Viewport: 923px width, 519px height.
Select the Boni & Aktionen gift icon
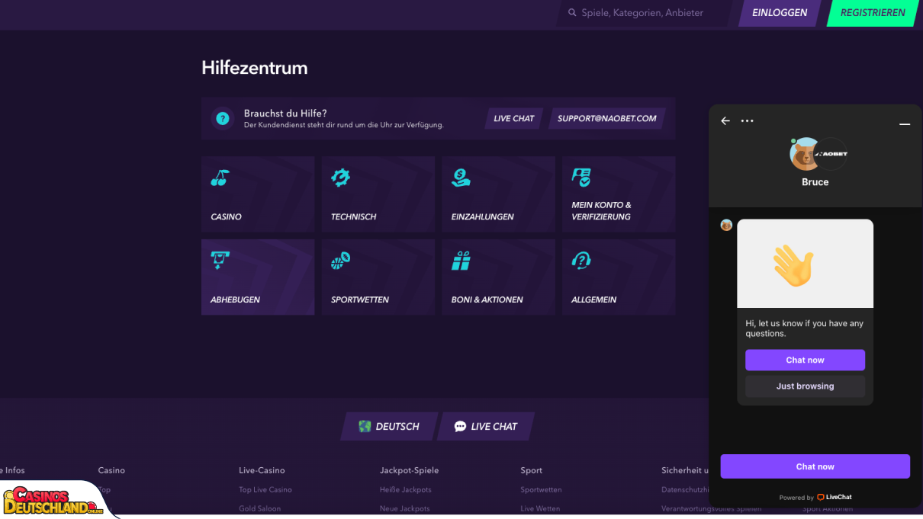point(461,261)
